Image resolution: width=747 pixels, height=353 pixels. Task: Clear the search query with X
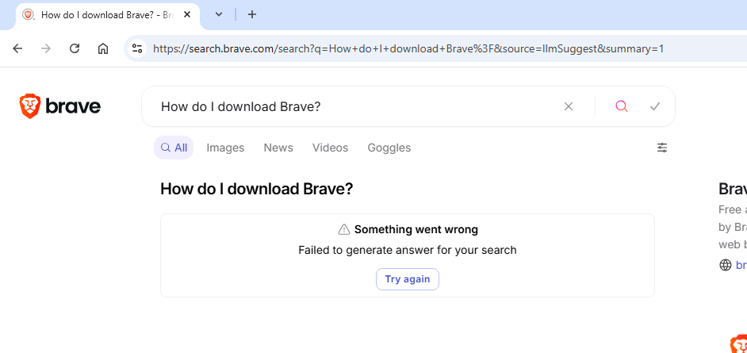pyautogui.click(x=568, y=106)
